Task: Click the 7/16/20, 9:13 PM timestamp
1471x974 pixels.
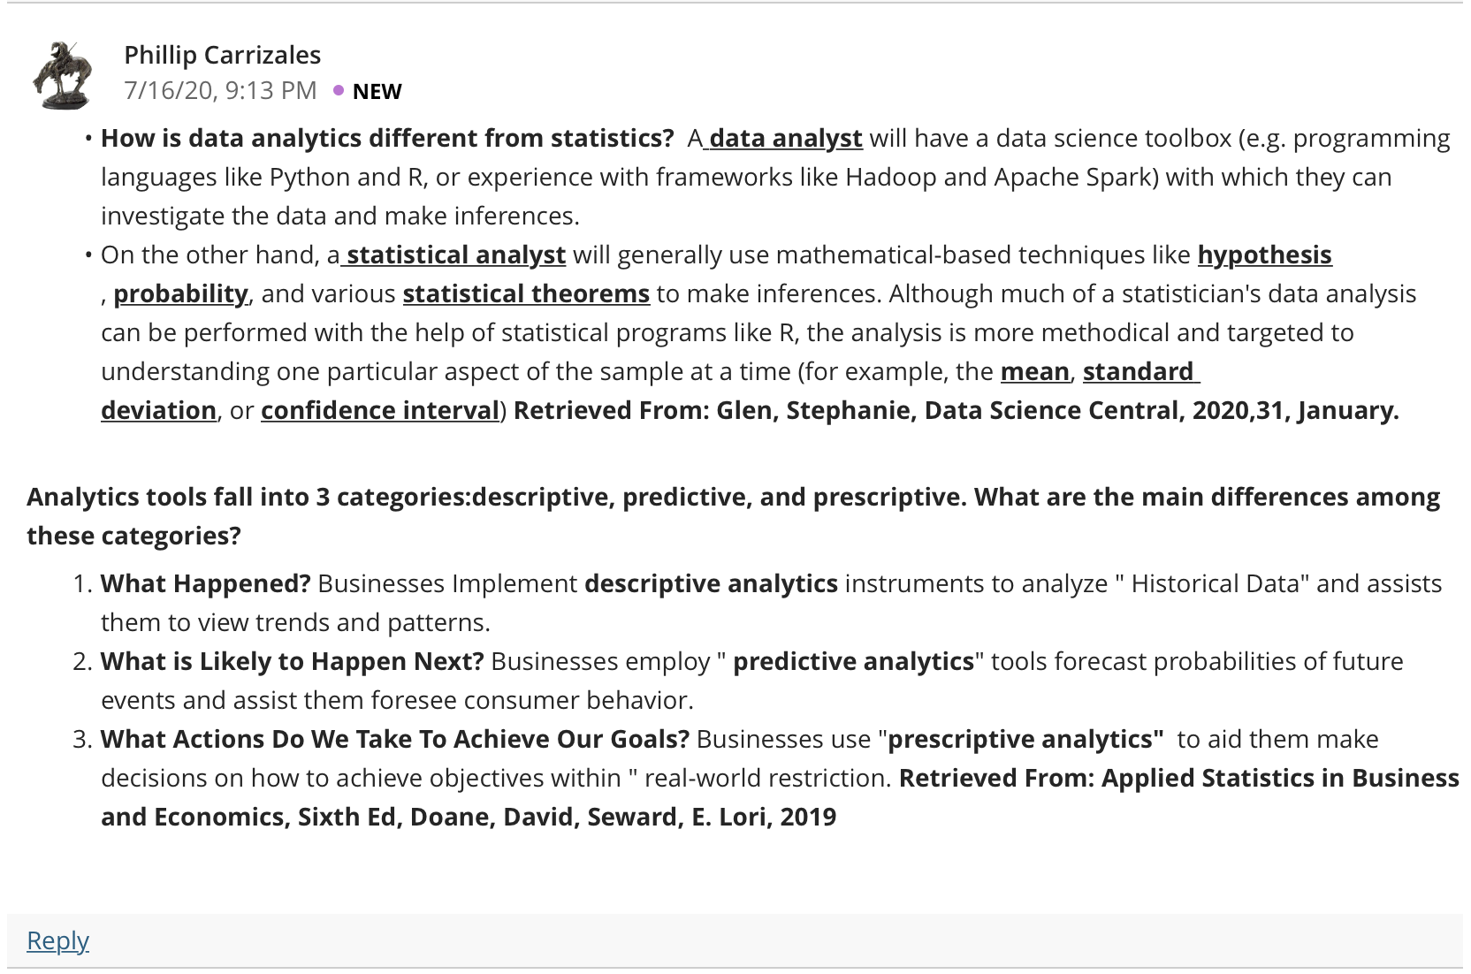Action: pos(220,90)
